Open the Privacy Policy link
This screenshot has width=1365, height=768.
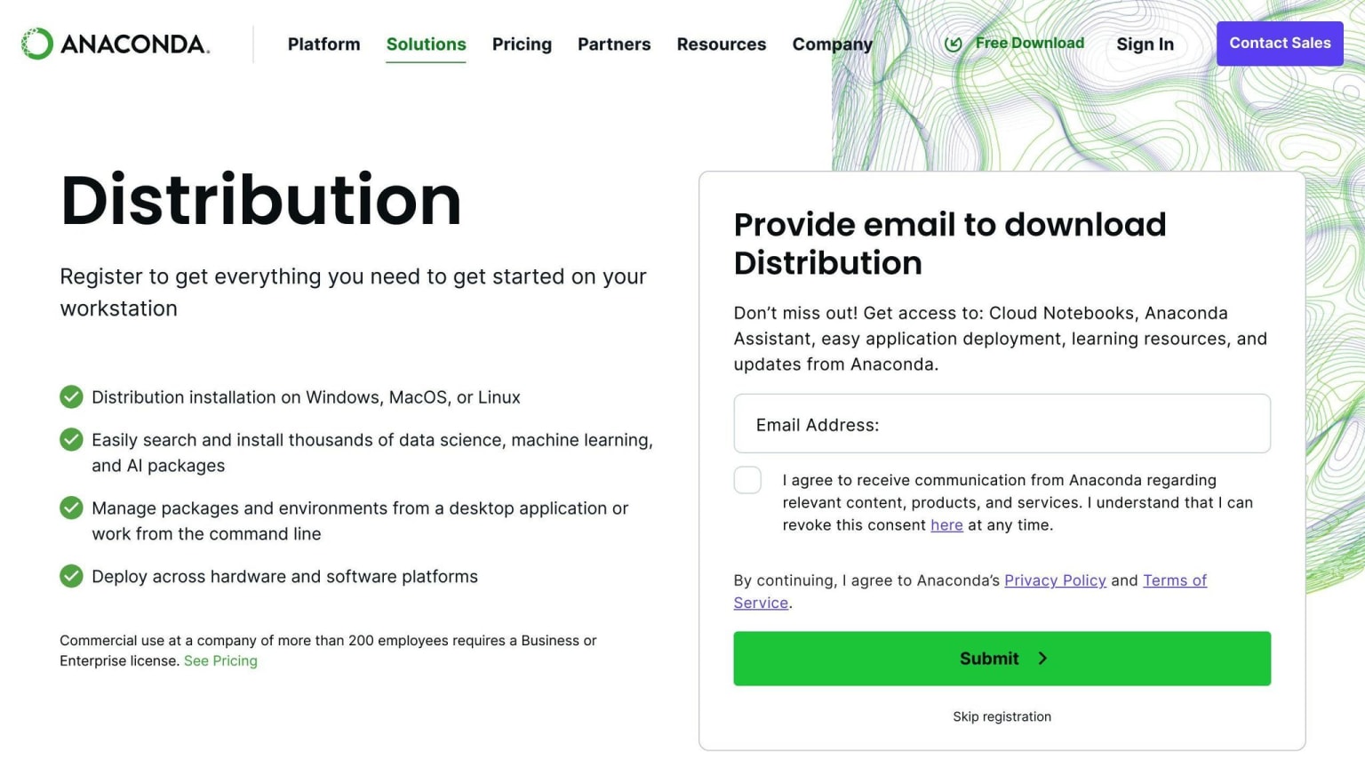click(x=1055, y=580)
